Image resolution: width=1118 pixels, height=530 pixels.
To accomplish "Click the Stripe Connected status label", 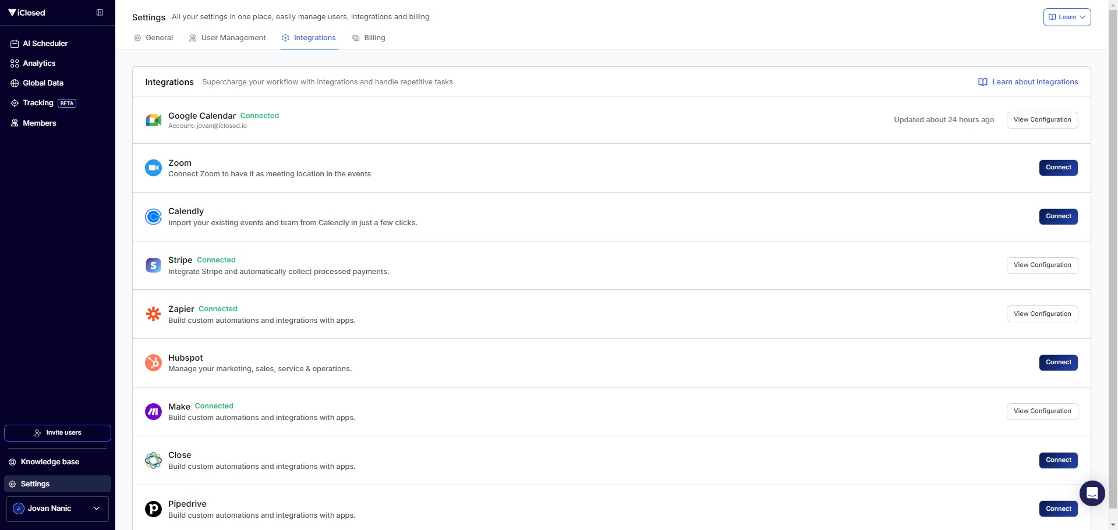I will 216,260.
